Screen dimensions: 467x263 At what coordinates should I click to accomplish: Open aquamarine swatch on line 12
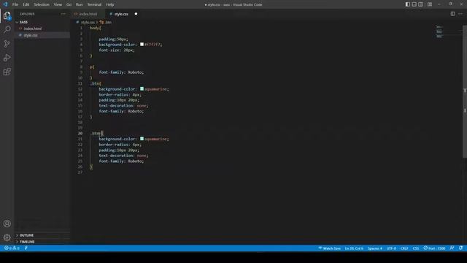pos(142,89)
